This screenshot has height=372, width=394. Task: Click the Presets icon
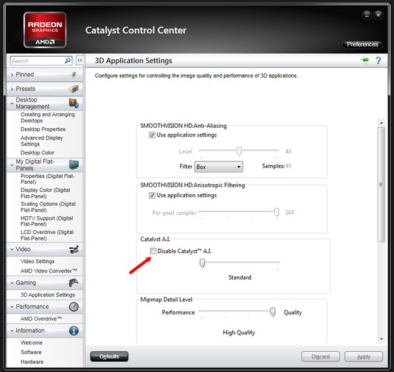74,89
